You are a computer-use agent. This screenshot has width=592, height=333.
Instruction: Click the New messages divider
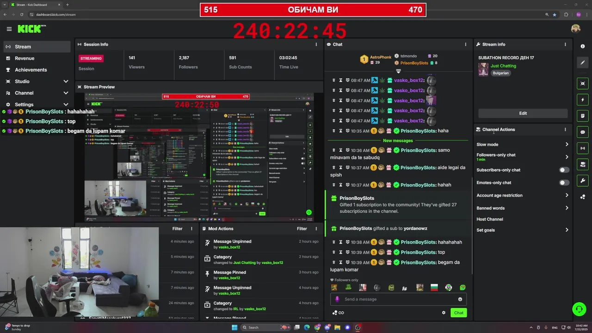click(398, 141)
